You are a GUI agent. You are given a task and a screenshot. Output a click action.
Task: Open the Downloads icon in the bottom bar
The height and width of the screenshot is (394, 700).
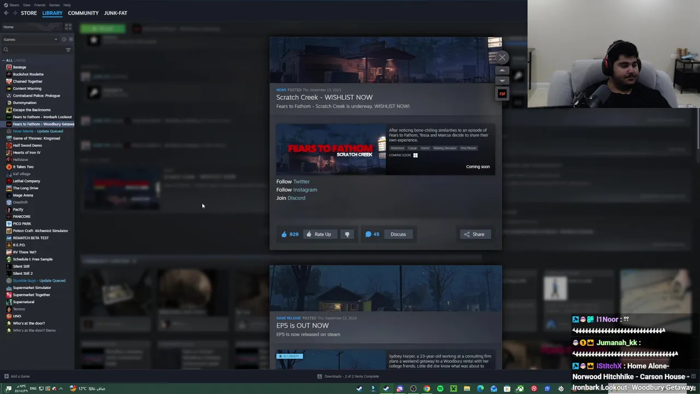point(319,376)
